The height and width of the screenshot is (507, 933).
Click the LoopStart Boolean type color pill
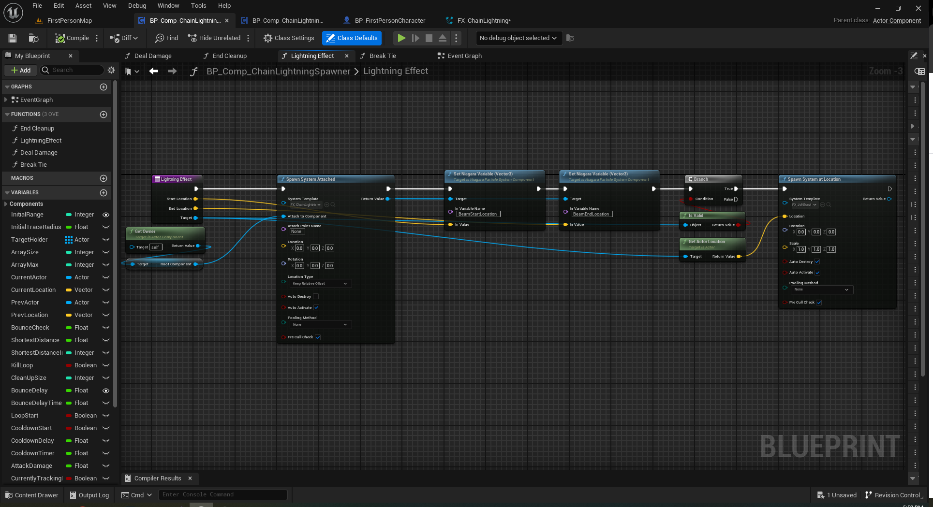pyautogui.click(x=69, y=416)
